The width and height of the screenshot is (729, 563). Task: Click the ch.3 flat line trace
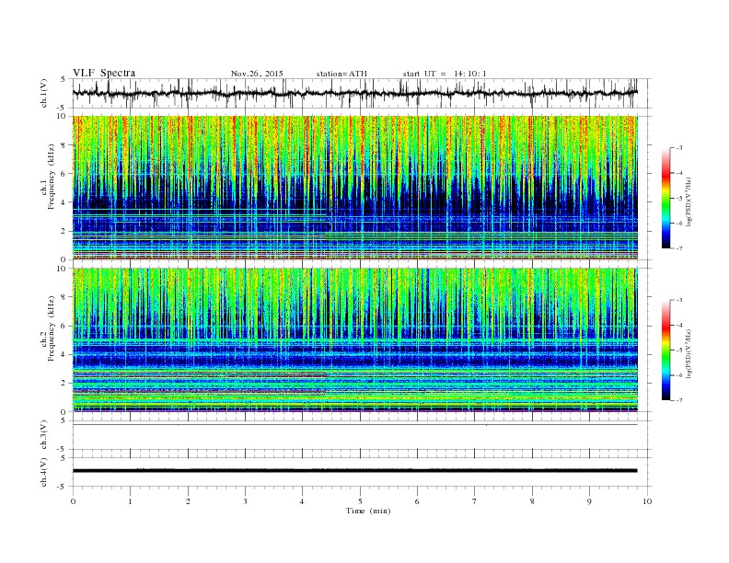354,425
